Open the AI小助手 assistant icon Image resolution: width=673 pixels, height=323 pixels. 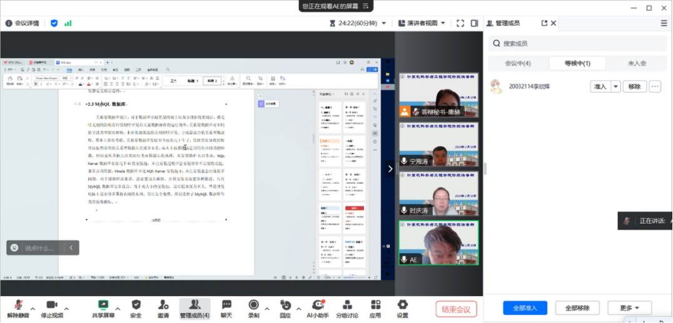point(316,305)
